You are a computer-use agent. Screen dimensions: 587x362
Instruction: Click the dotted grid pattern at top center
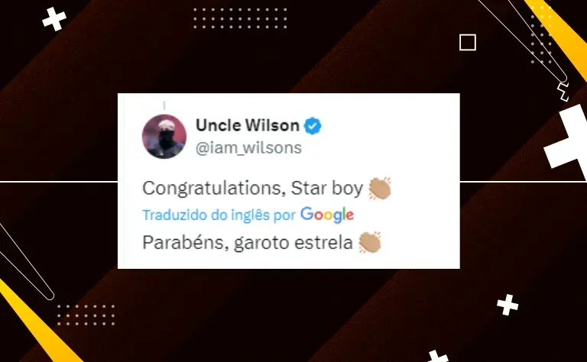click(x=240, y=18)
